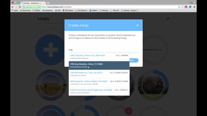207x116 pixels.
Task: Open the Chrome hamburger menu
Action: (x=194, y=7)
